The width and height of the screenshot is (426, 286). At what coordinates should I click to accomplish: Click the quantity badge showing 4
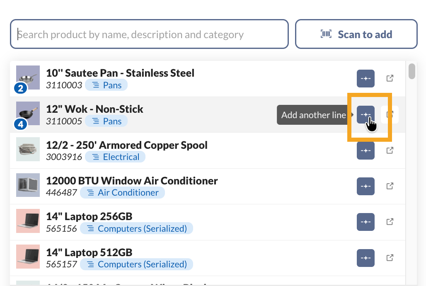(x=21, y=124)
